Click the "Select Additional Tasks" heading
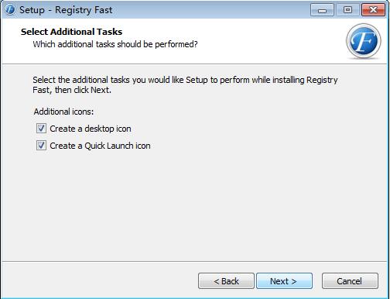 [71, 32]
